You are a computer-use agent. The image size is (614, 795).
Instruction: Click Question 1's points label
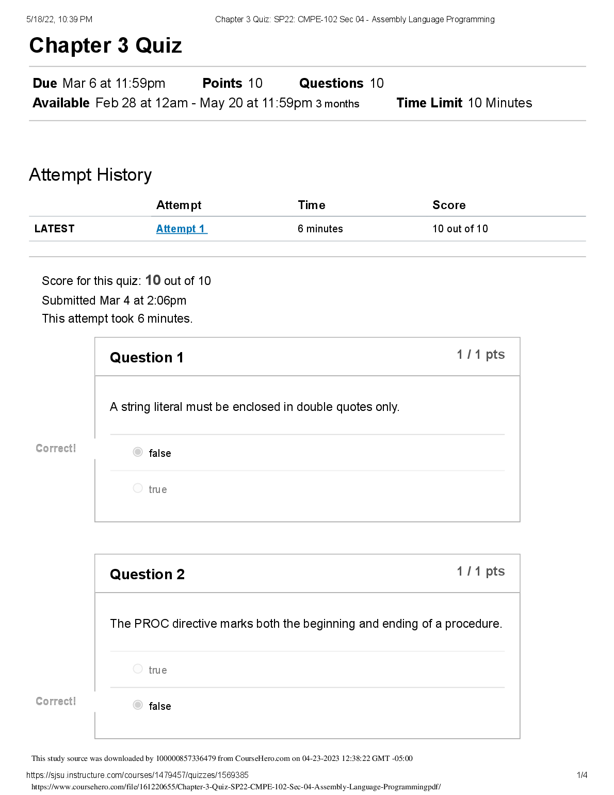480,355
